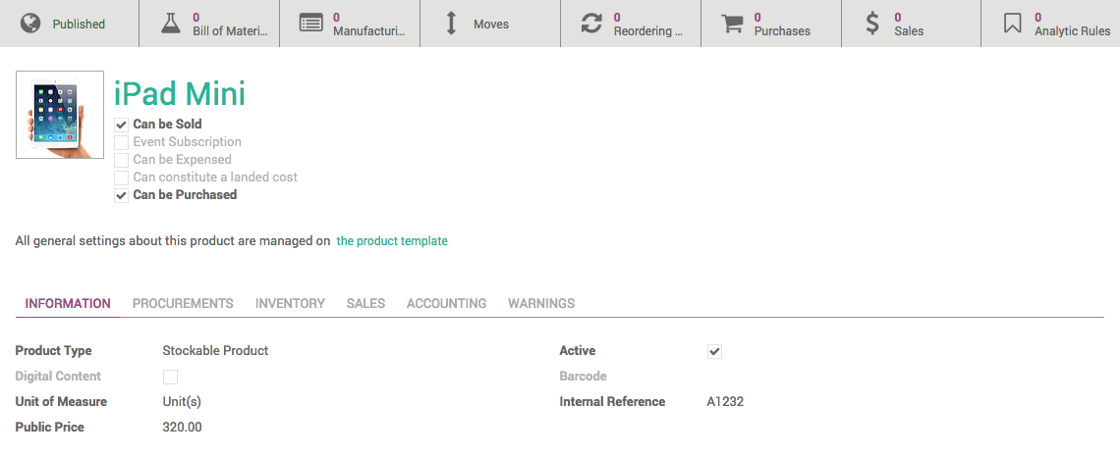Enable the Event Subscription checkbox
This screenshot has width=1120, height=457.
click(x=121, y=142)
